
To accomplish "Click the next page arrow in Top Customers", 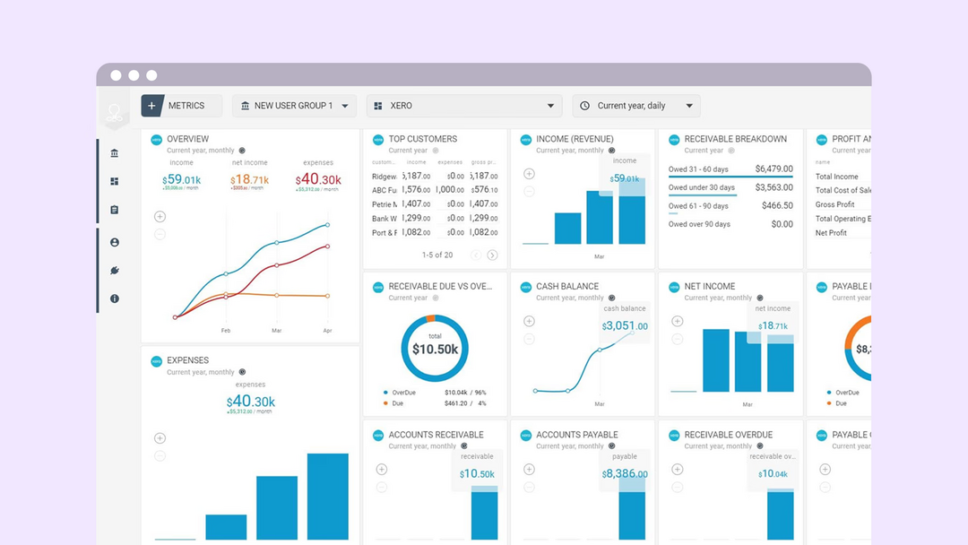I will 492,255.
